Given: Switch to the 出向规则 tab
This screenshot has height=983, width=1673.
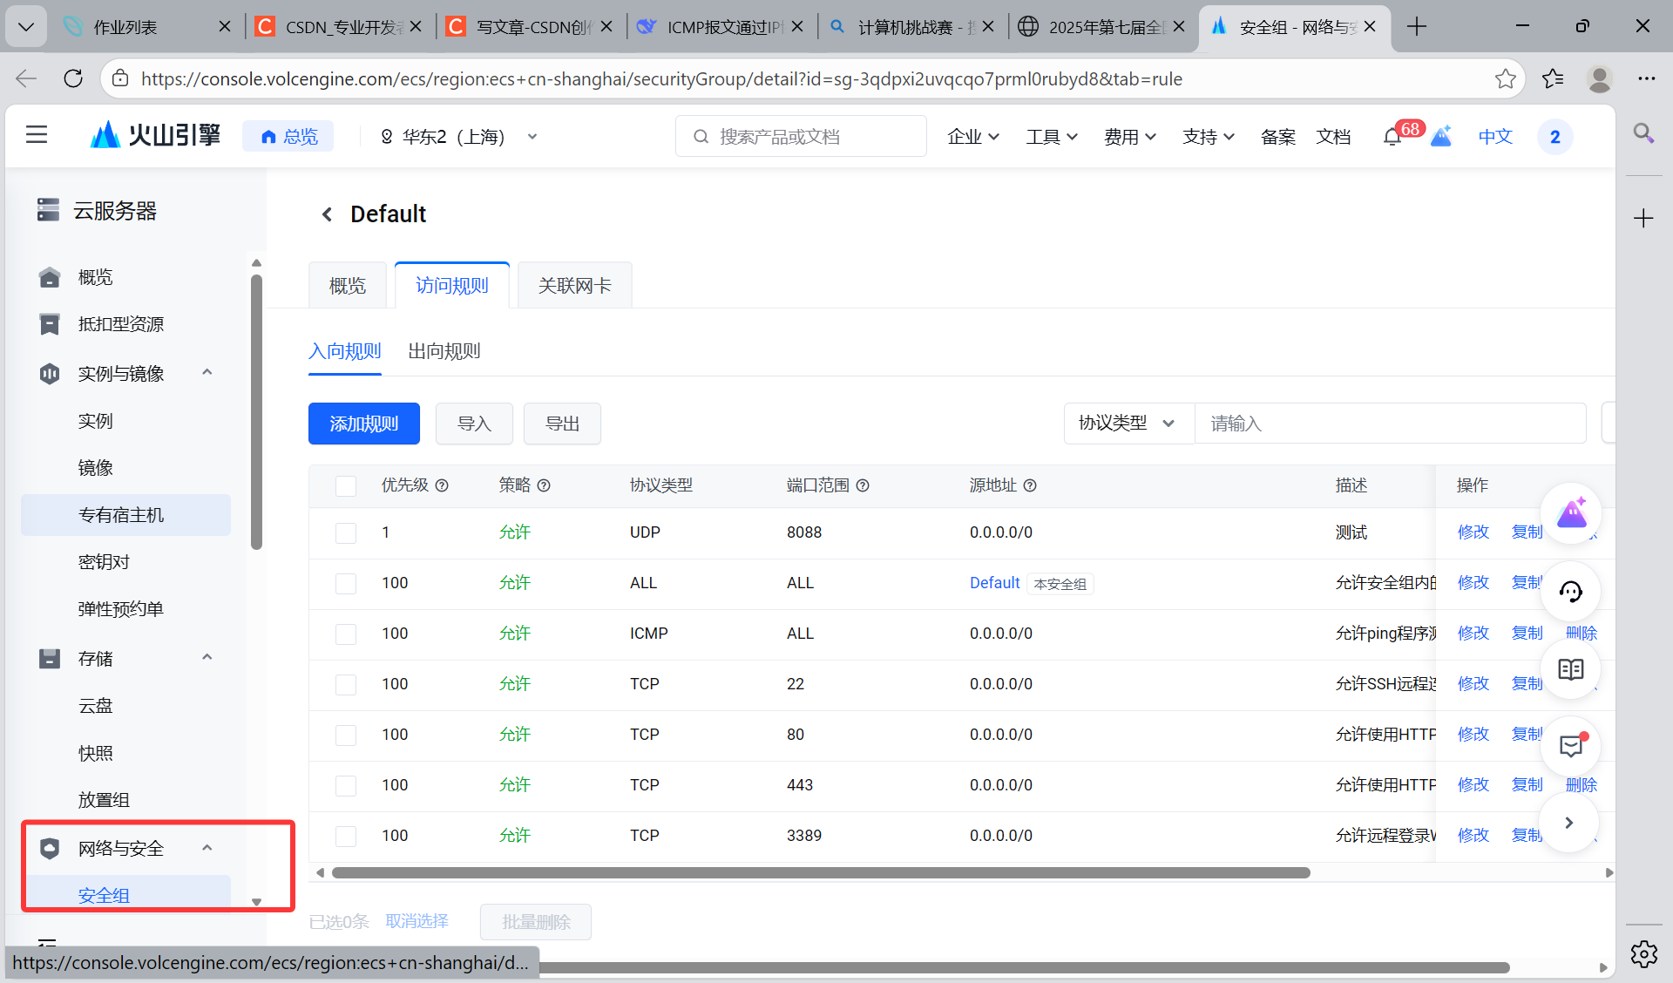Looking at the screenshot, I should 444,351.
